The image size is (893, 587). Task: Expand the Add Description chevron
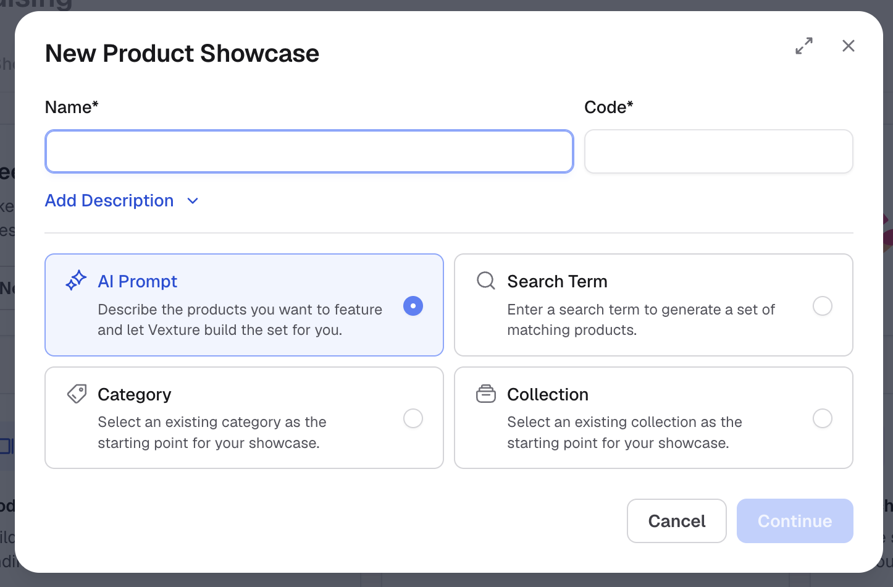click(x=193, y=201)
